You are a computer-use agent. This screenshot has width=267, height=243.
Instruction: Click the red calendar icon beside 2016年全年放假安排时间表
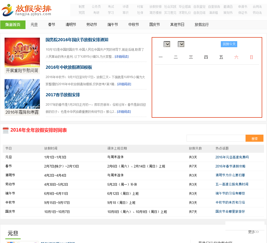(6, 130)
